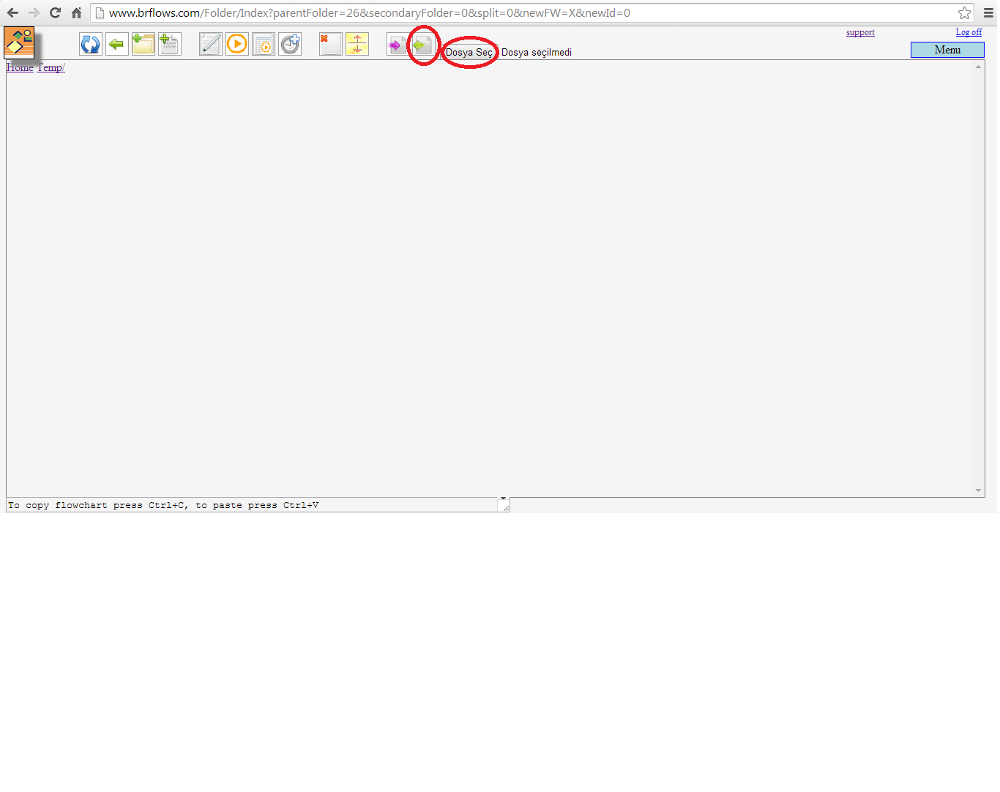
Task: Click the document with play badge icon
Action: pyautogui.click(x=264, y=45)
